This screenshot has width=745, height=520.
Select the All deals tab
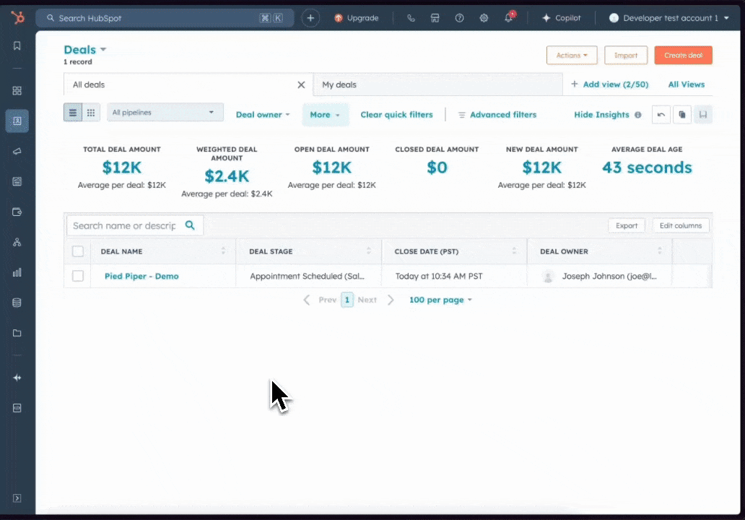point(89,84)
